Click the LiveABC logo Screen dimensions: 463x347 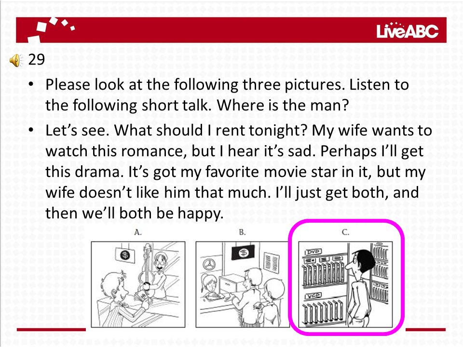coord(407,30)
